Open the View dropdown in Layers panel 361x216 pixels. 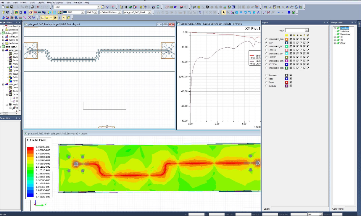307,30
